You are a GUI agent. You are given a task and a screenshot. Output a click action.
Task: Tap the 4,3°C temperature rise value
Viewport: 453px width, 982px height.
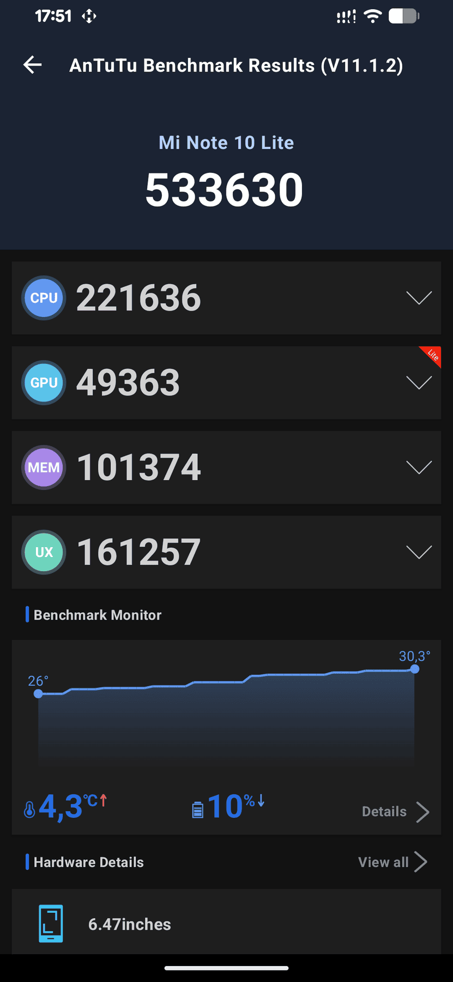tap(73, 807)
